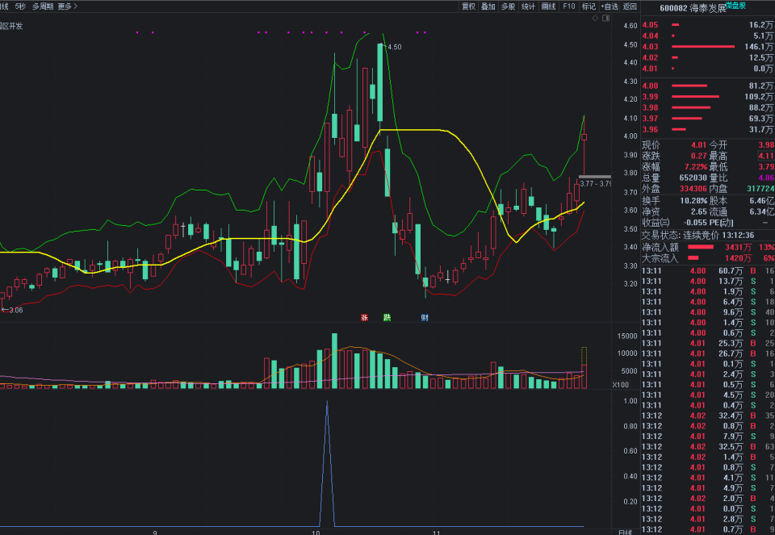Select bid price row 3.97

pyautogui.click(x=707, y=118)
